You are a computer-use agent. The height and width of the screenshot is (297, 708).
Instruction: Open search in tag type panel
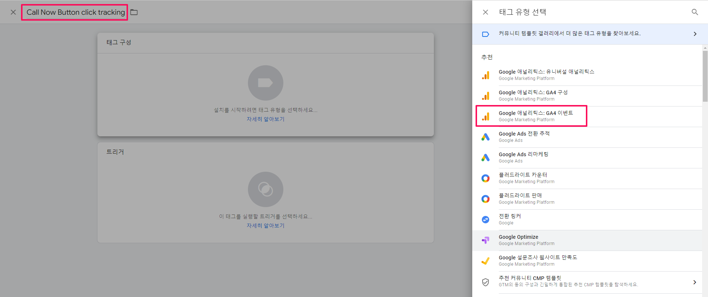coord(695,12)
